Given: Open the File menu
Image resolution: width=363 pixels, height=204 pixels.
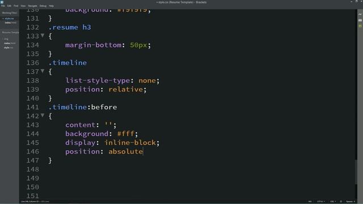Looking at the screenshot, I should [3, 6].
